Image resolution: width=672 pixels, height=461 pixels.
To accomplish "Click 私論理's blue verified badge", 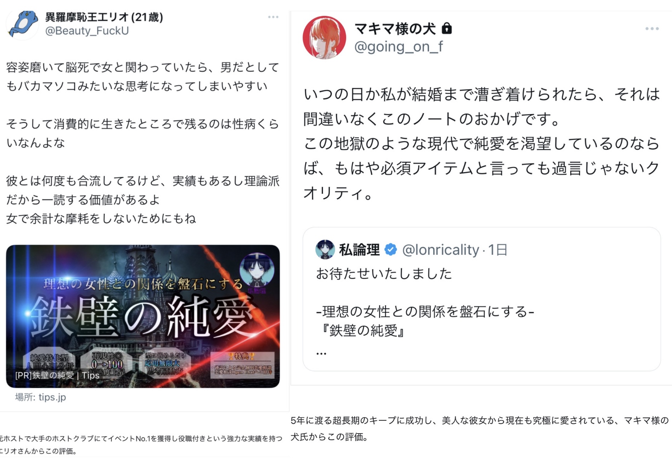I will coord(391,250).
